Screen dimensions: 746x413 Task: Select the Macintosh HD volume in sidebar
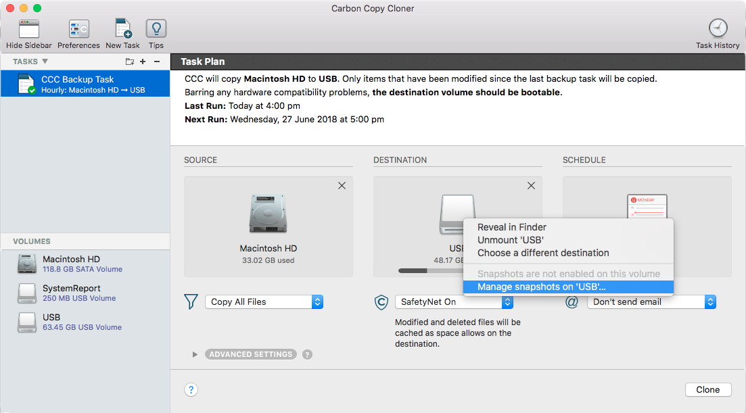pos(71,263)
